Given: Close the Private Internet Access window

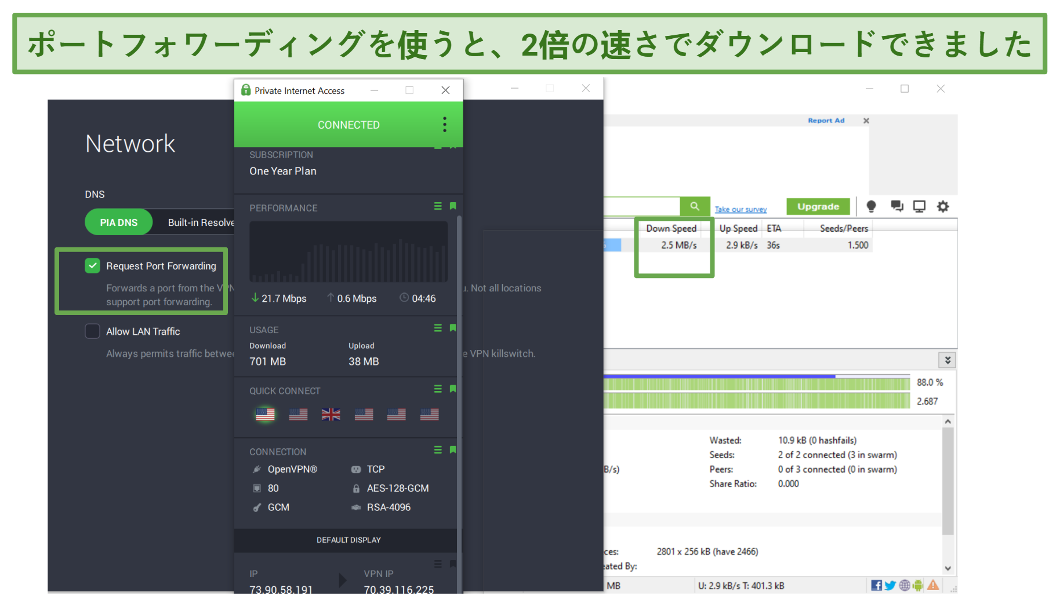Looking at the screenshot, I should [x=445, y=90].
